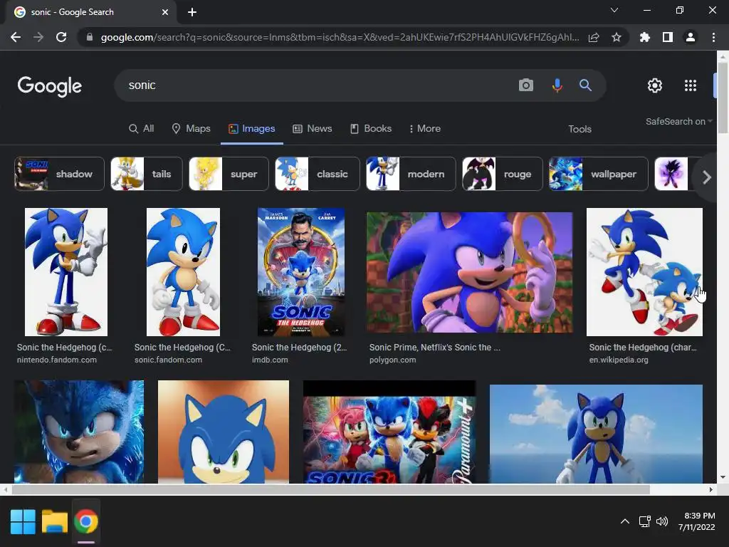Screen dimensions: 729x547
Task: Filter images by the wallpaper chip
Action: point(598,174)
